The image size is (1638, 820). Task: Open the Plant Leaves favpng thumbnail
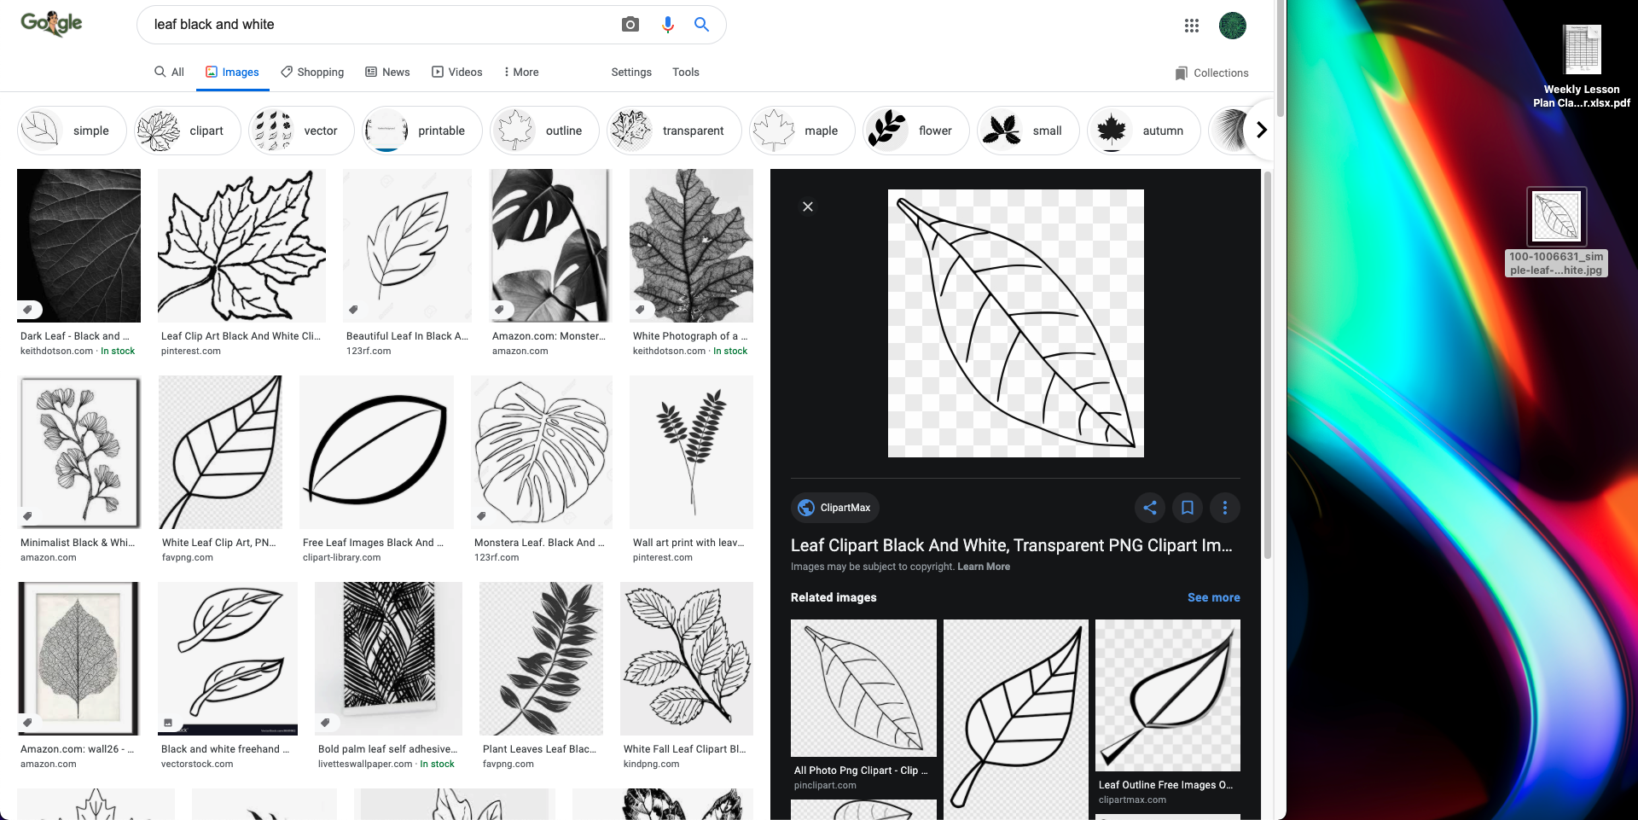pyautogui.click(x=541, y=659)
